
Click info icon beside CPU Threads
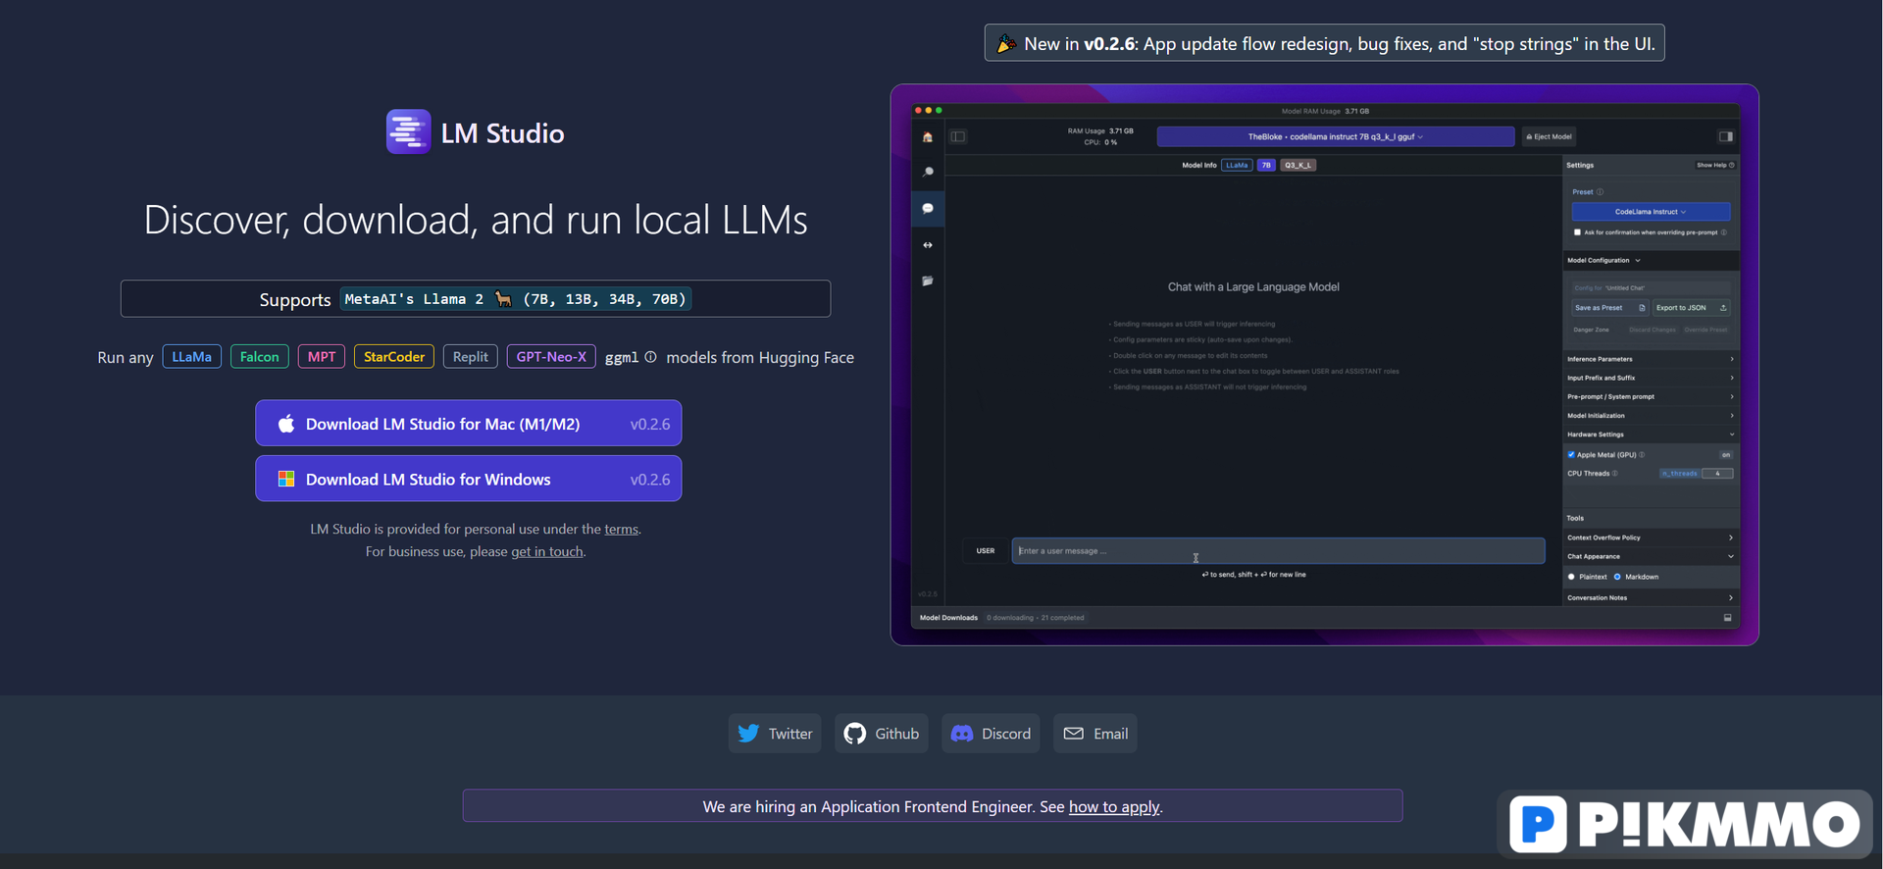tap(1615, 474)
